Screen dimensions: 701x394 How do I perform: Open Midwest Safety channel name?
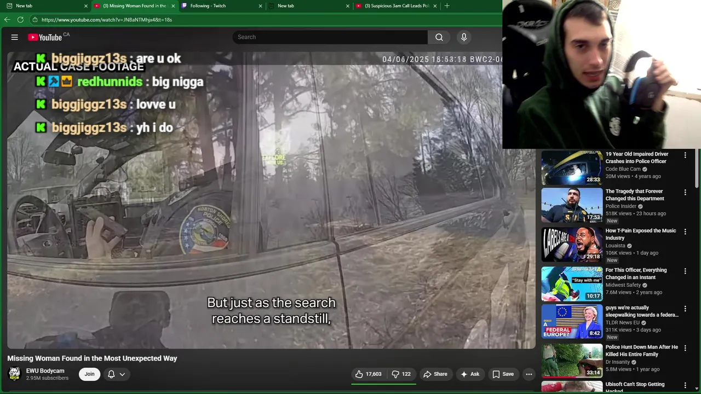(x=623, y=285)
